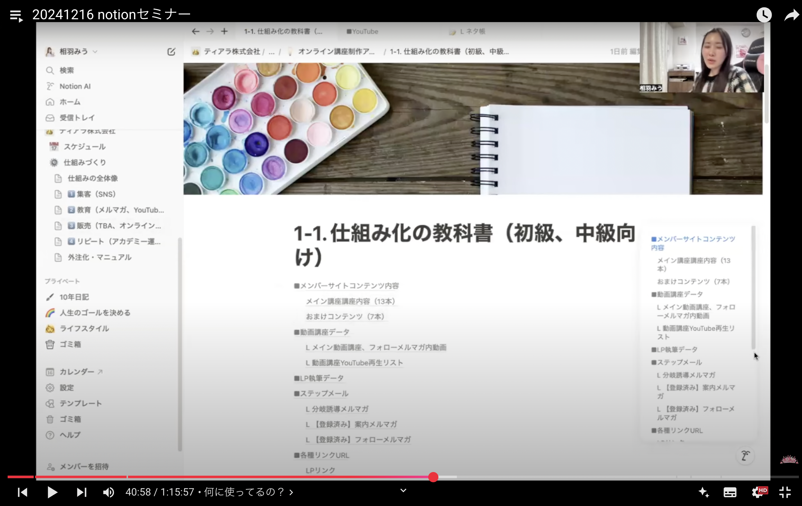Open the playlist queue icon at top left
This screenshot has height=506, width=802.
(16, 15)
